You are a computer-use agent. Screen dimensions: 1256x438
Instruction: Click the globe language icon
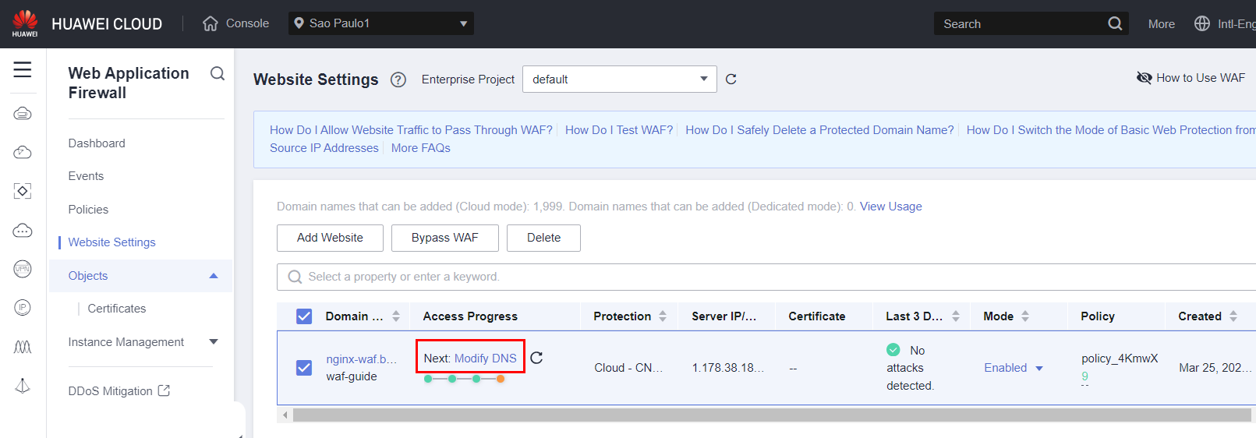point(1201,24)
